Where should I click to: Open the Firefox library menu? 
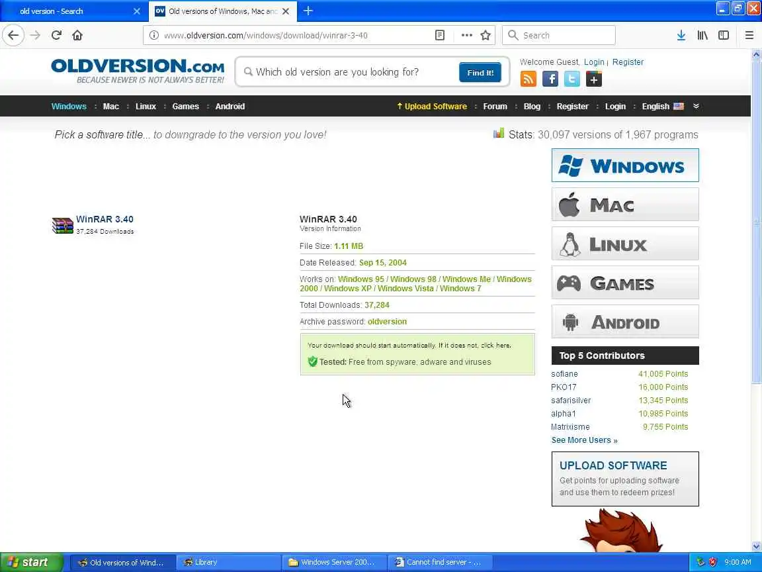point(702,35)
